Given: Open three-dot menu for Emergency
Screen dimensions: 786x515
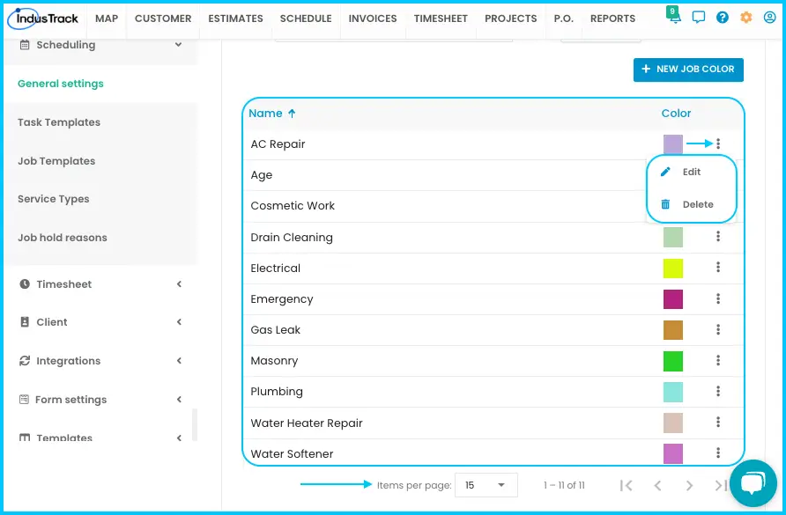Looking at the screenshot, I should (718, 298).
